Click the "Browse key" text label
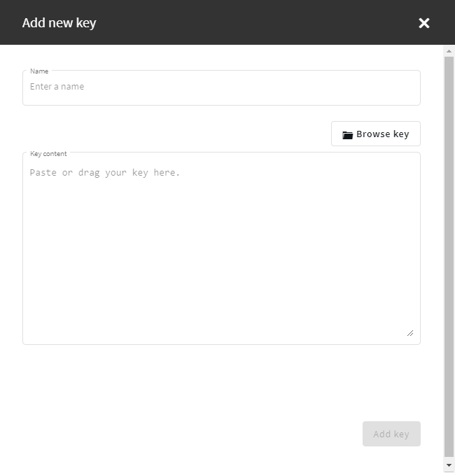The width and height of the screenshot is (455, 473). [383, 134]
